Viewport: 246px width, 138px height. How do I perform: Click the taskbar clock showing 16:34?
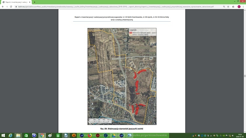tap(240, 135)
